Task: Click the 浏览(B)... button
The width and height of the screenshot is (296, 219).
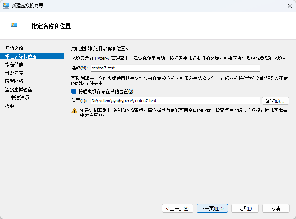Action: click(275, 101)
